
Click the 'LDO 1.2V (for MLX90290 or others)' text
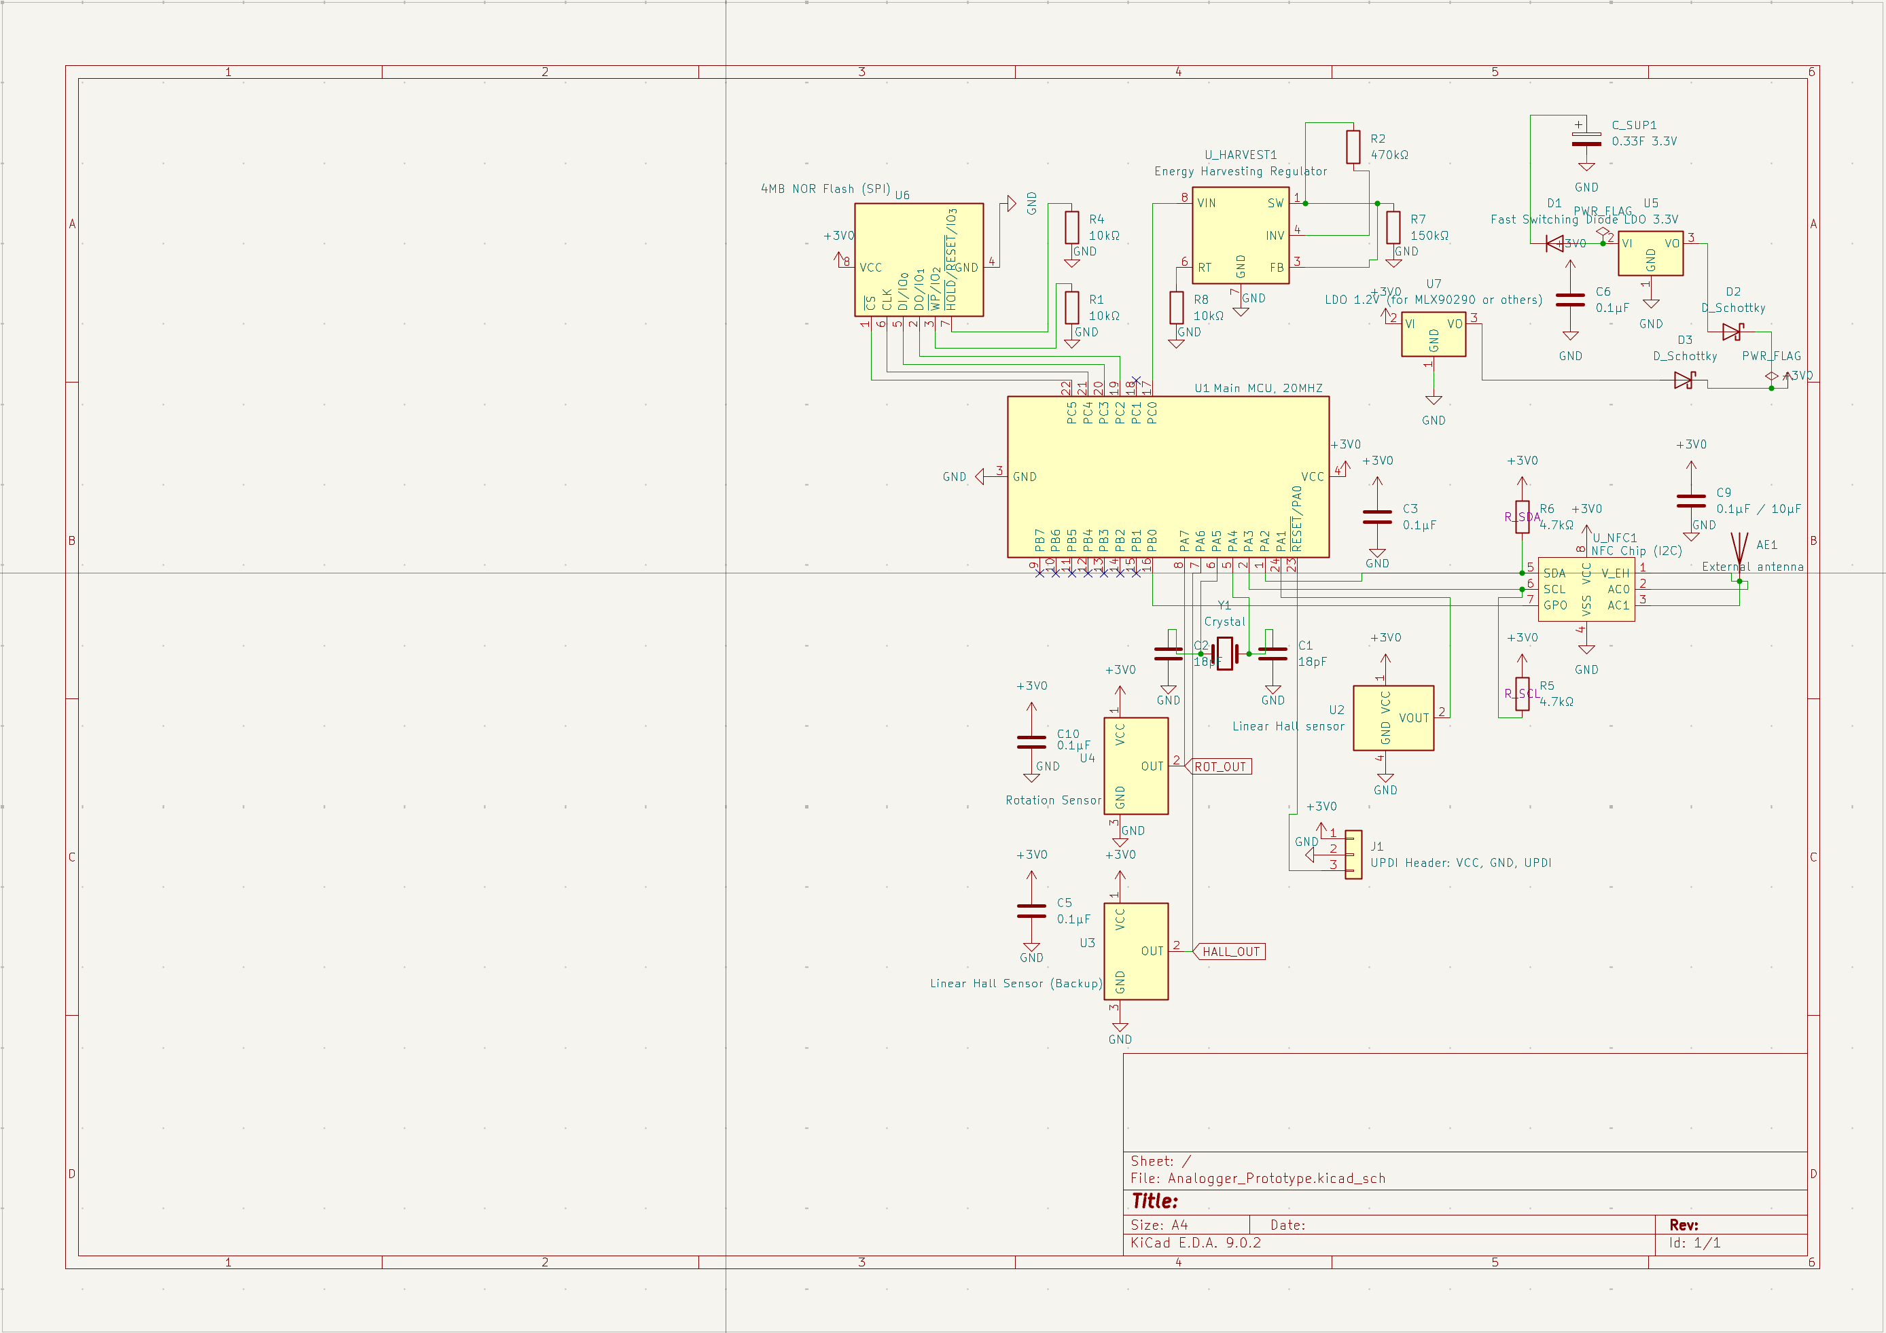tap(1434, 300)
